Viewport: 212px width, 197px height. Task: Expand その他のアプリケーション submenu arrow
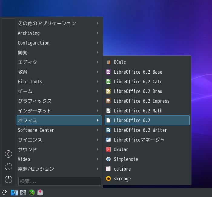click(98, 23)
